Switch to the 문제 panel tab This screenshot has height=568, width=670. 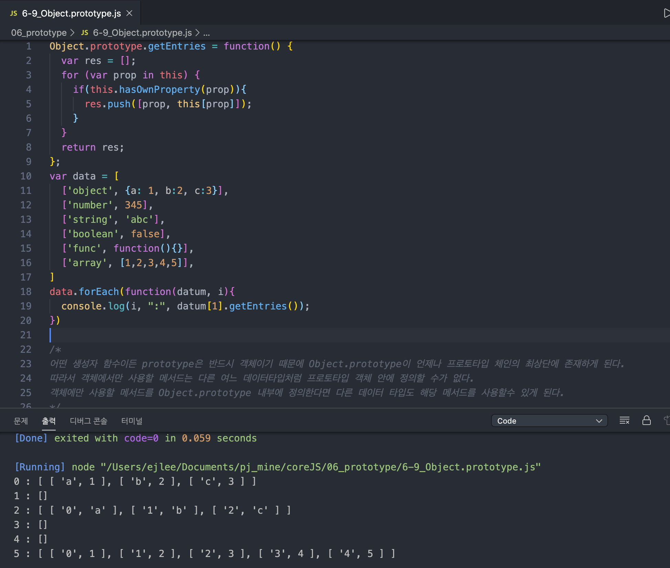(x=21, y=421)
